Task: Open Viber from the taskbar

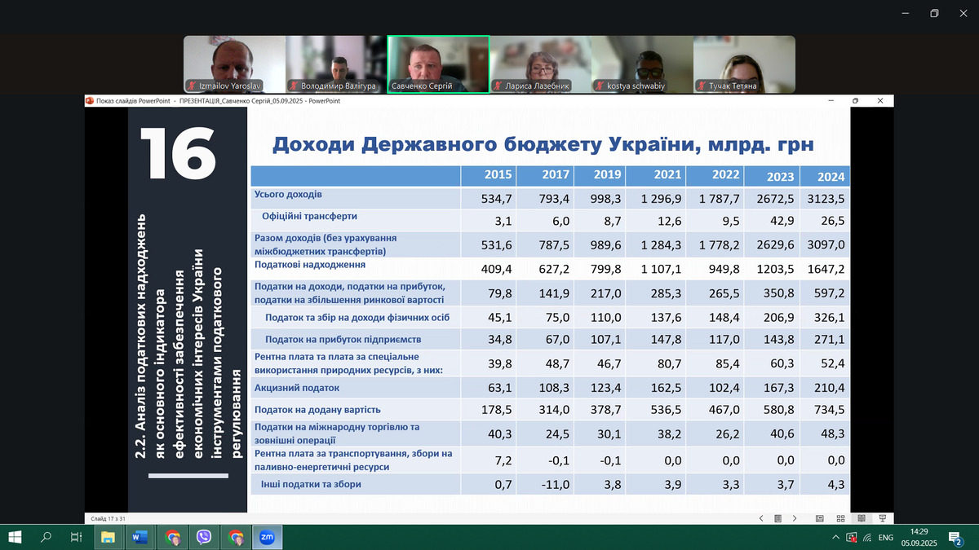Action: pos(203,537)
